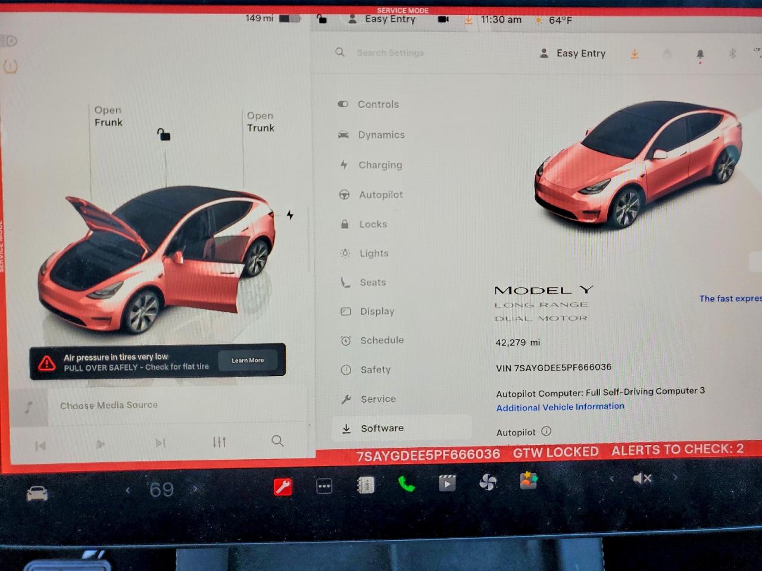
Task: Increase cabin temperature with right arrow
Action: 195,489
